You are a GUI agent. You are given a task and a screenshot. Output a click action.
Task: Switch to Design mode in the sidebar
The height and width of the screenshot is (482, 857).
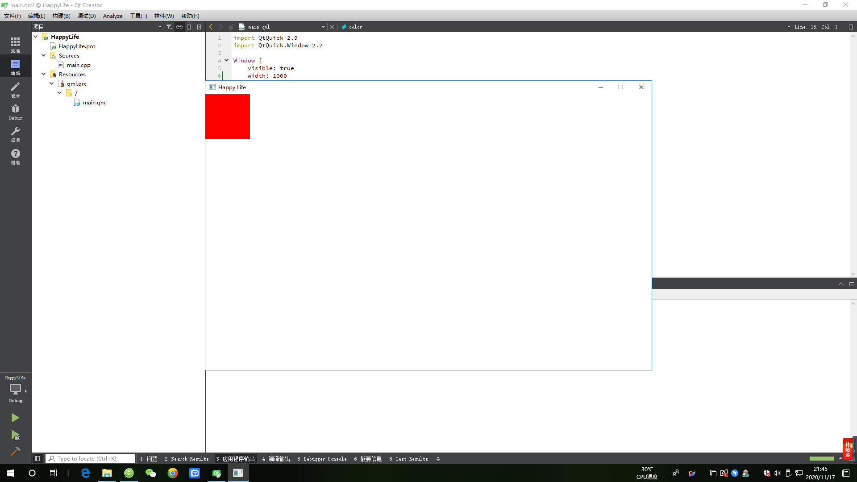coord(15,89)
